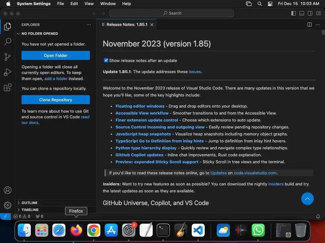Click the command center Search field
The height and width of the screenshot is (243, 325).
[x=172, y=13]
